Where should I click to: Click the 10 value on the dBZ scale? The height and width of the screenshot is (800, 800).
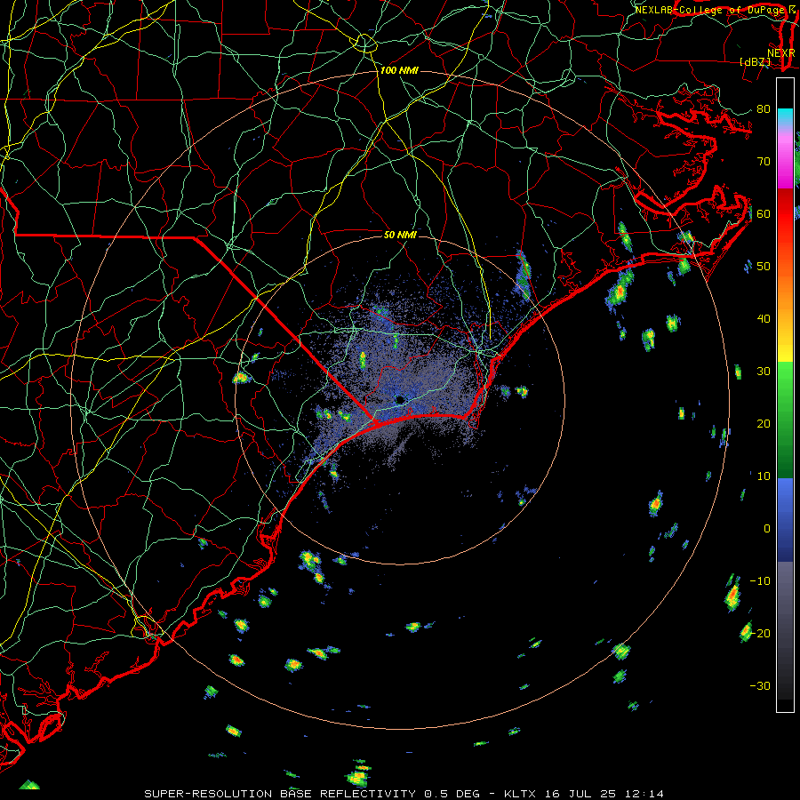click(764, 476)
